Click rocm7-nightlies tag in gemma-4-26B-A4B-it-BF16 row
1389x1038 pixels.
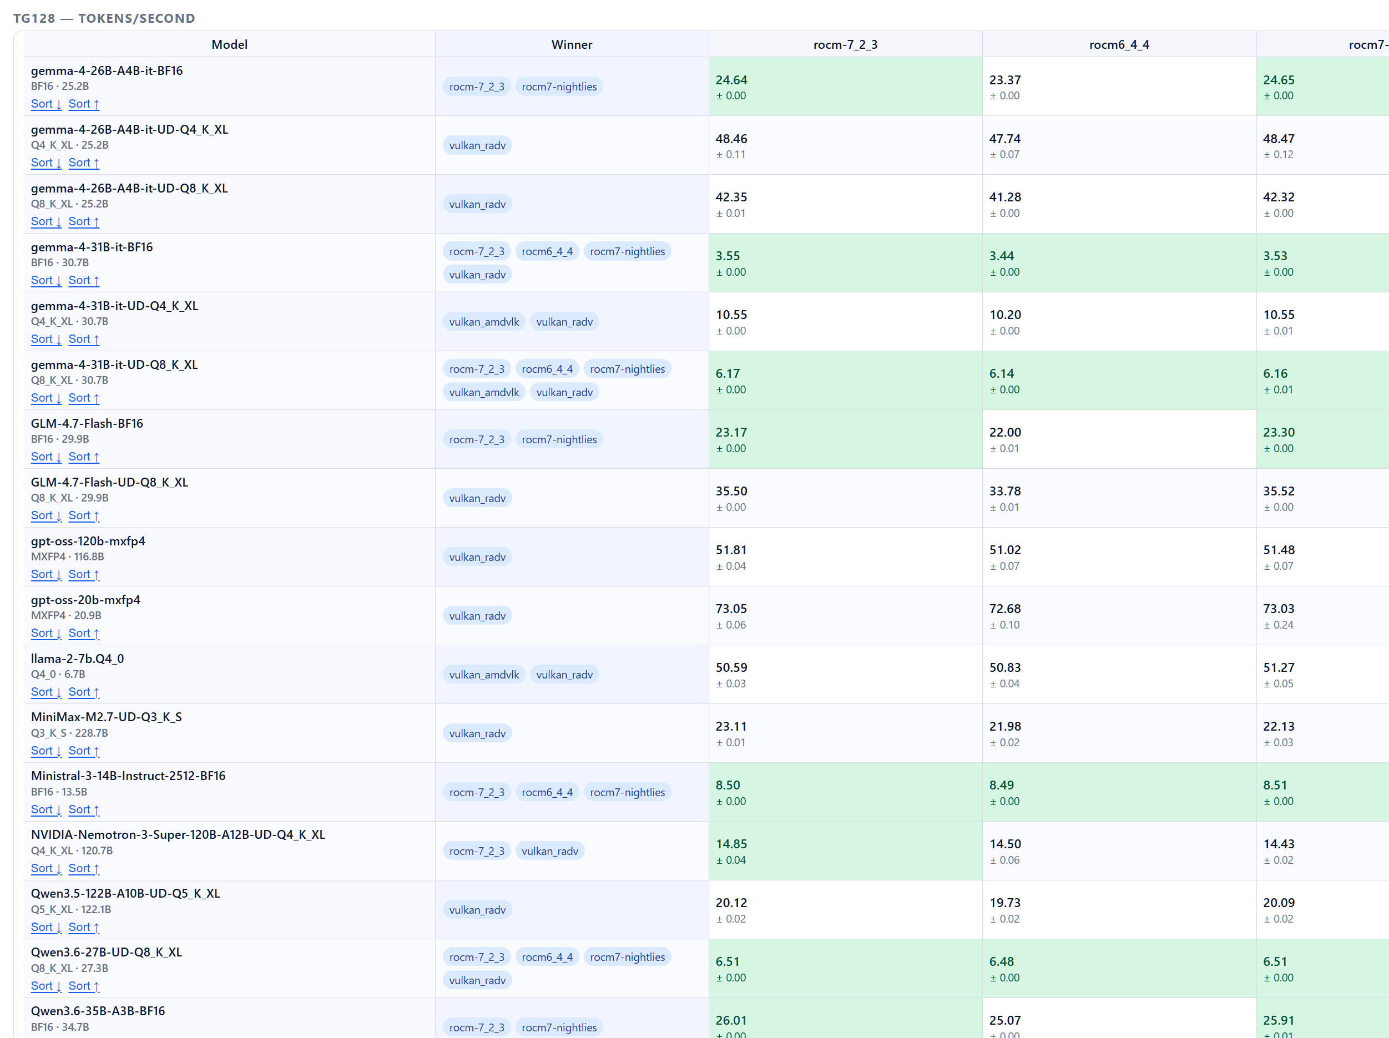coord(559,87)
